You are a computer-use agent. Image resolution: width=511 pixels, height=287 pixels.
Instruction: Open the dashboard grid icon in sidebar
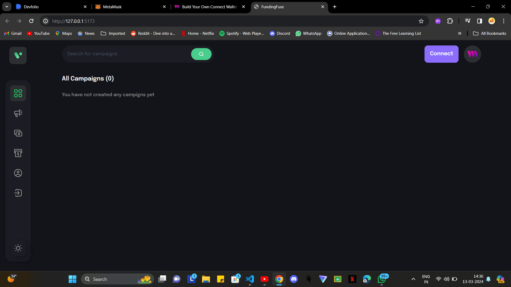(x=18, y=93)
